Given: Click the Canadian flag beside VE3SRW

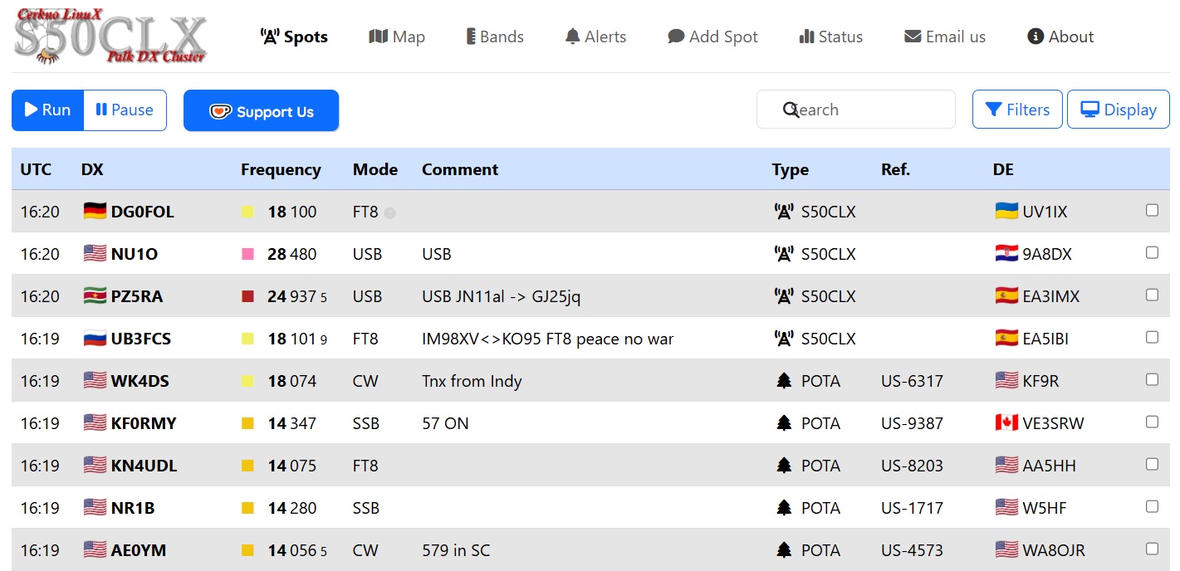Looking at the screenshot, I should click(x=1006, y=423).
